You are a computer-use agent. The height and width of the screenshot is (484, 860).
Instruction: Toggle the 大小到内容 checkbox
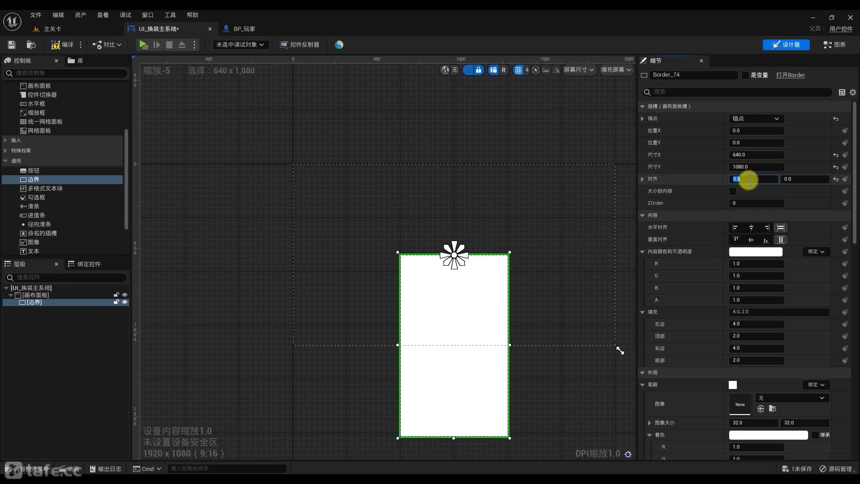733,191
